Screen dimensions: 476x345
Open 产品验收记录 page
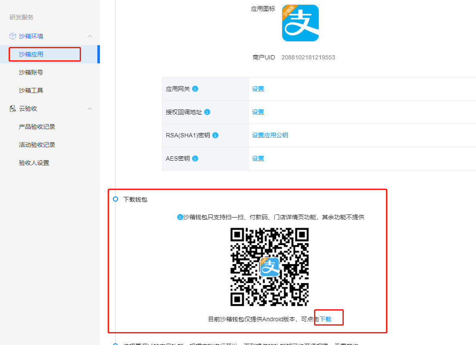(50, 127)
